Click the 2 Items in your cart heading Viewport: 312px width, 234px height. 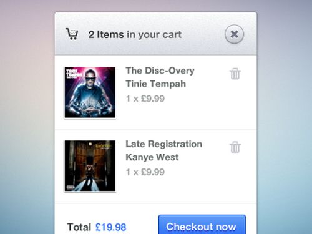(135, 35)
